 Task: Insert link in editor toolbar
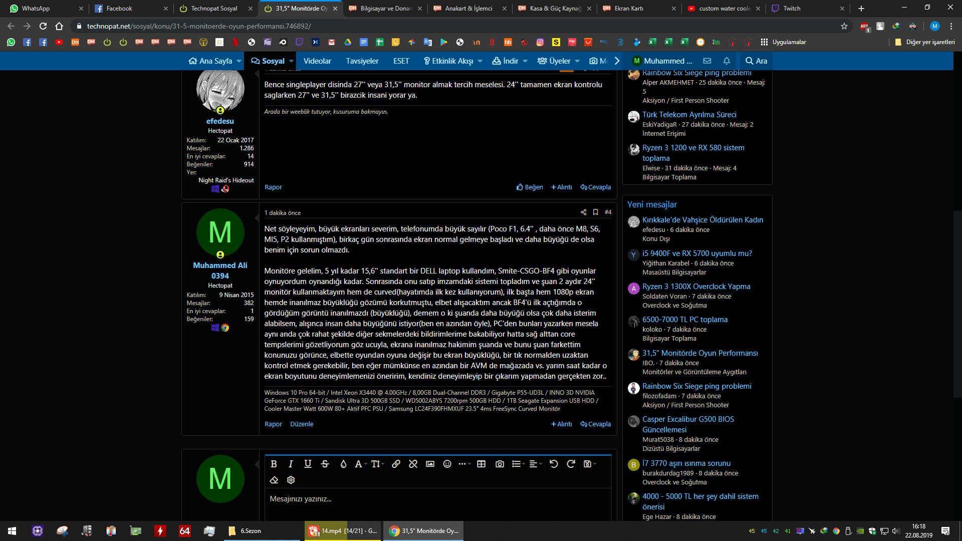pyautogui.click(x=396, y=464)
